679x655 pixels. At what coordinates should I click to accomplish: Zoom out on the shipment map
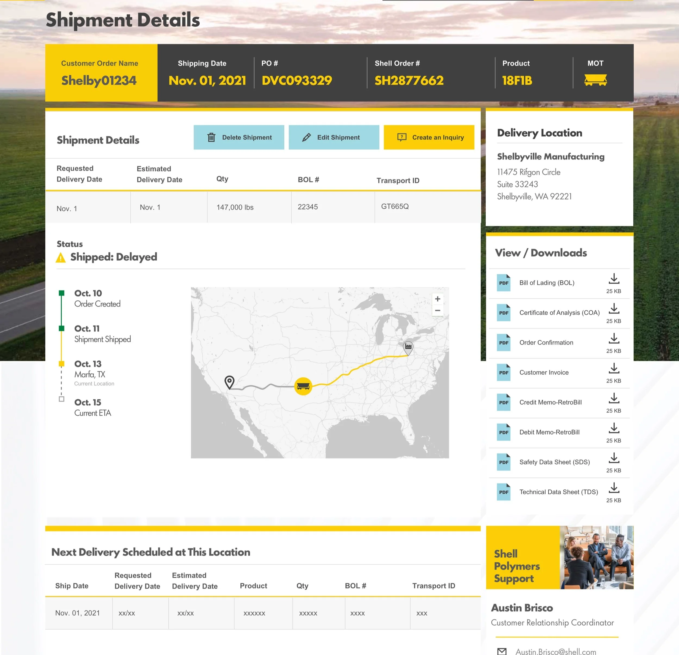[x=438, y=311]
